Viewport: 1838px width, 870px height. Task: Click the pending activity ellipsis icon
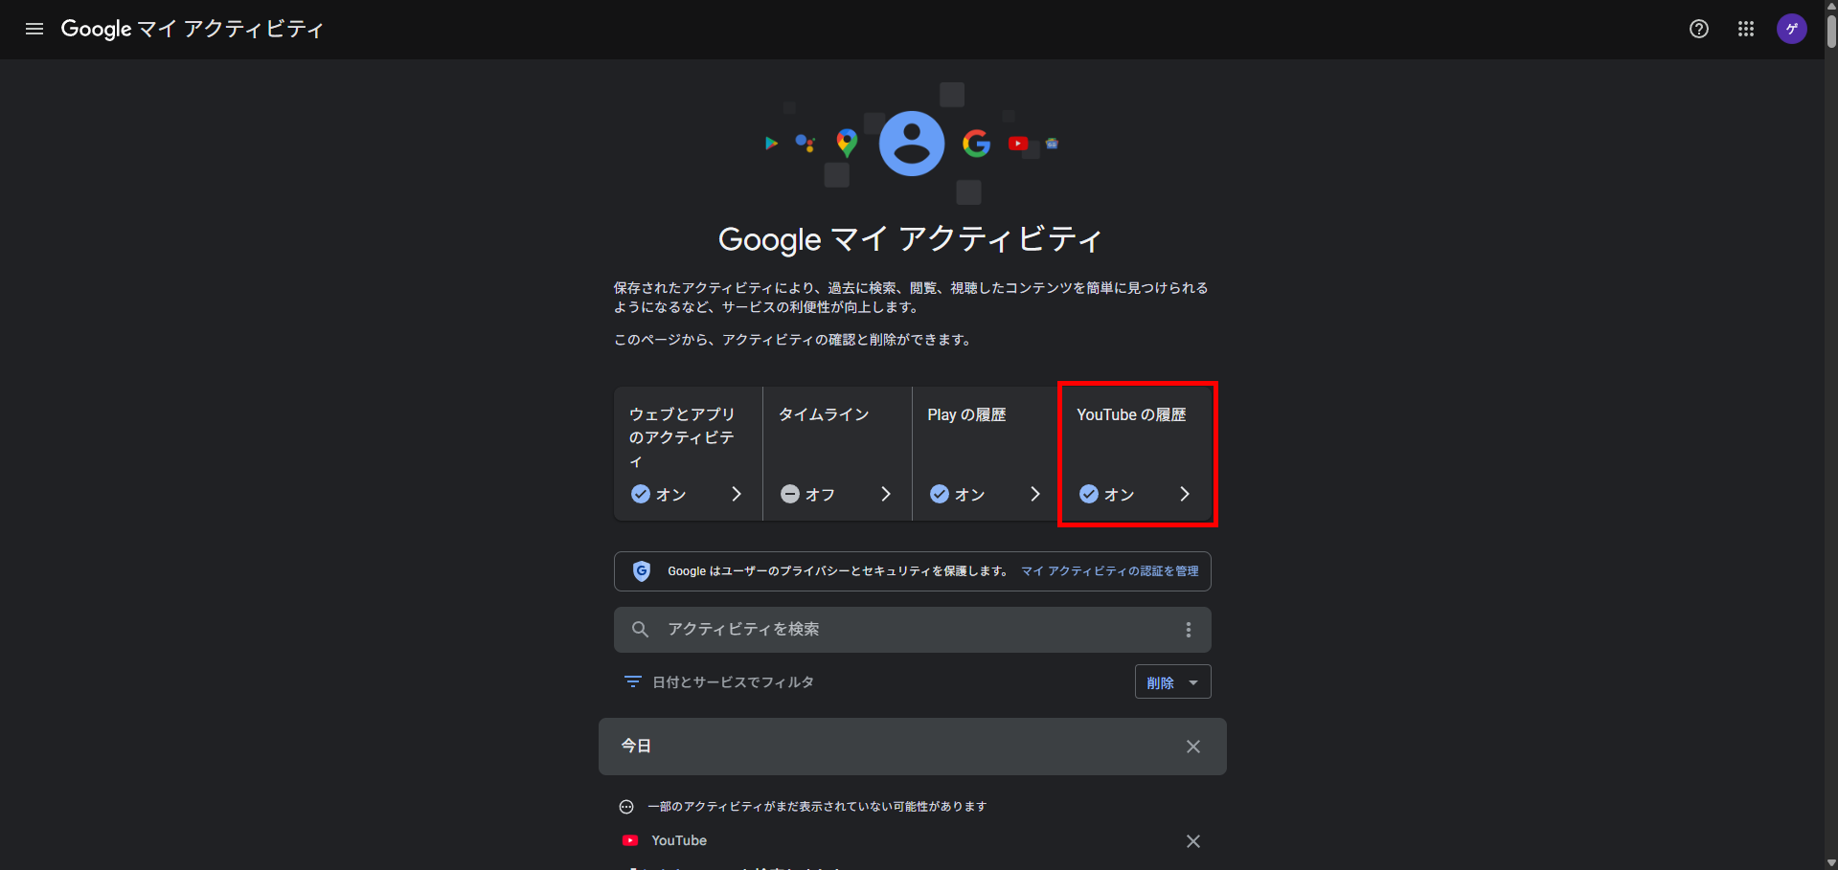[x=626, y=807]
